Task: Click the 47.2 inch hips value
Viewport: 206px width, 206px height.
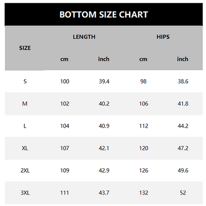Action: tap(183, 148)
